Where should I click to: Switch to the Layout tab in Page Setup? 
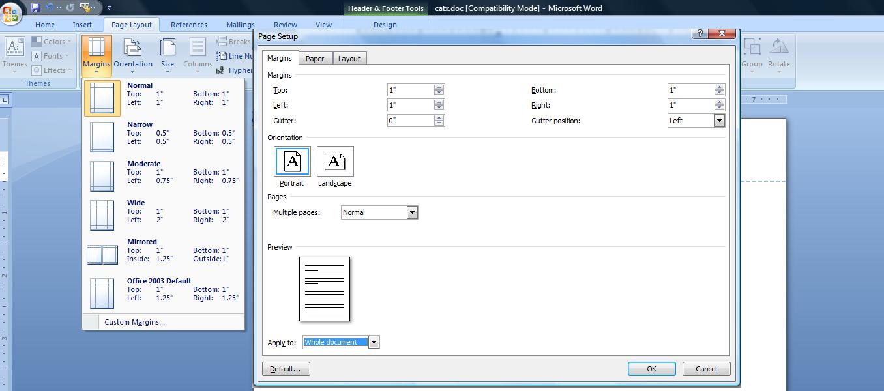(x=349, y=59)
